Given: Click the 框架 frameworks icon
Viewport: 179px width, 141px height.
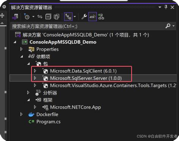Looking at the screenshot, I should point(38,100).
